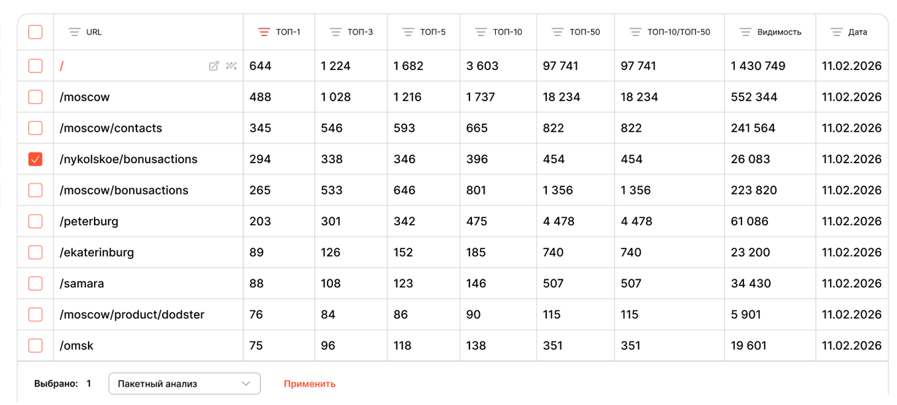Click the ТОП-5 column sort icon

(x=408, y=32)
